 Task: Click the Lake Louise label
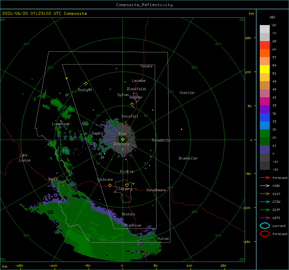coord(25,158)
